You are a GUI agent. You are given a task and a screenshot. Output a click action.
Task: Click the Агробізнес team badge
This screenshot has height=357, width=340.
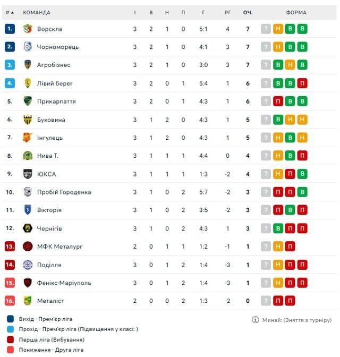point(28,65)
